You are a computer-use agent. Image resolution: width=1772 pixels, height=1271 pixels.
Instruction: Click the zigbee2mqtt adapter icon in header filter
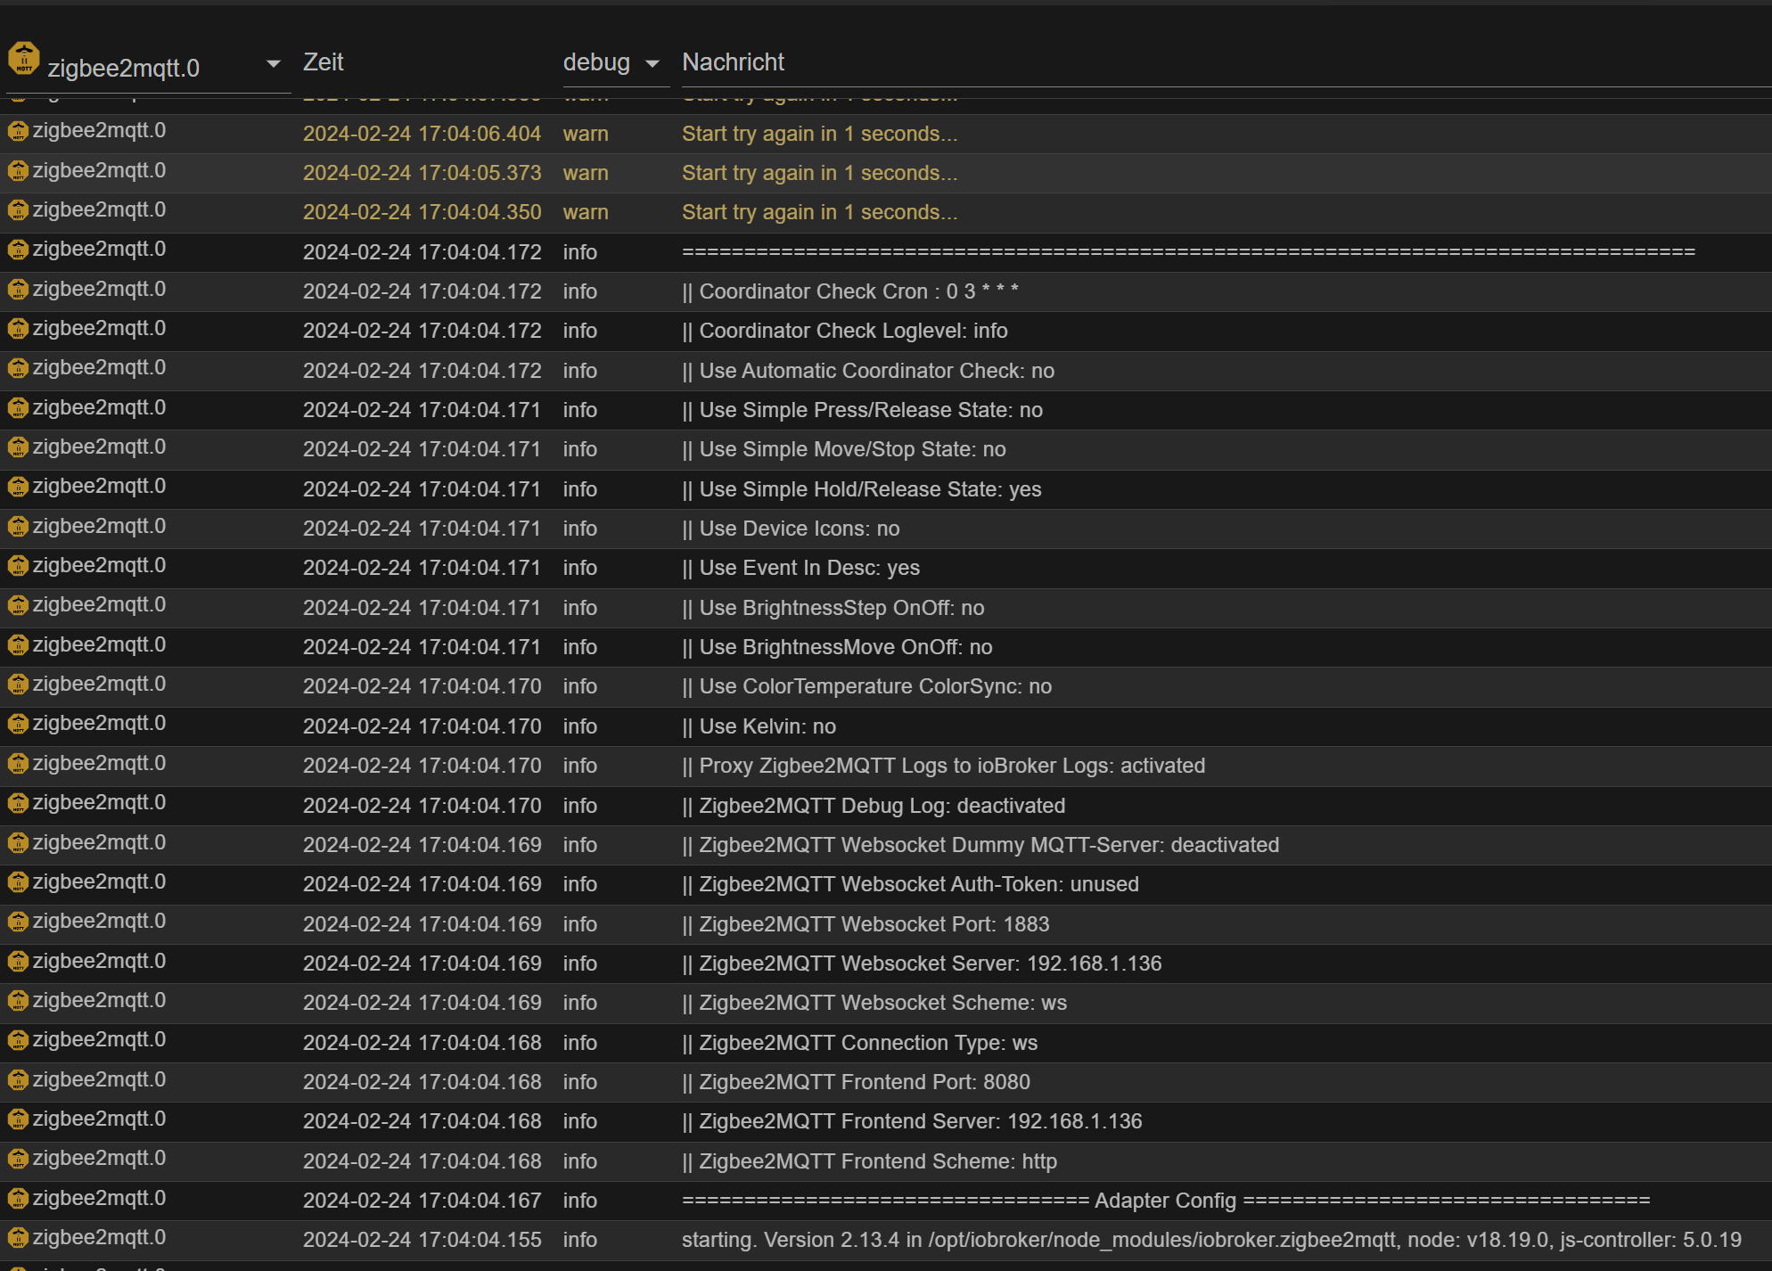tap(24, 59)
